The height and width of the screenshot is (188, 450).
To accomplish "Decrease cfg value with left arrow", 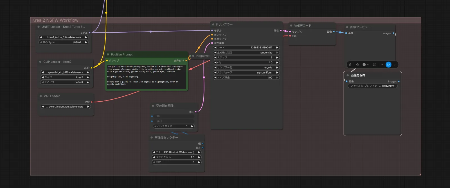I will 215,62.
